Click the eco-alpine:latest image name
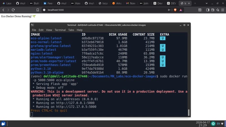This screenshot has height=127, width=226. click(x=46, y=38)
